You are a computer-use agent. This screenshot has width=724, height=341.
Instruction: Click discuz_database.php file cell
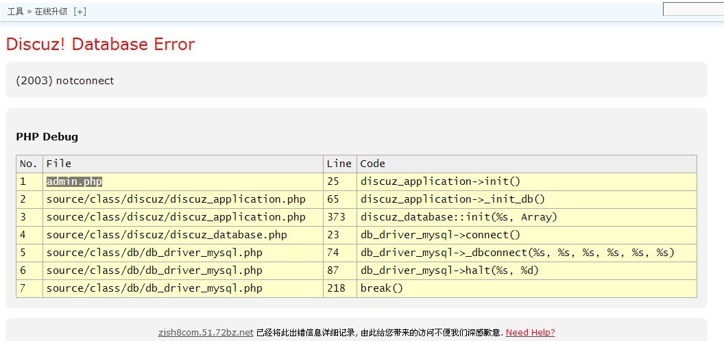tap(183, 236)
